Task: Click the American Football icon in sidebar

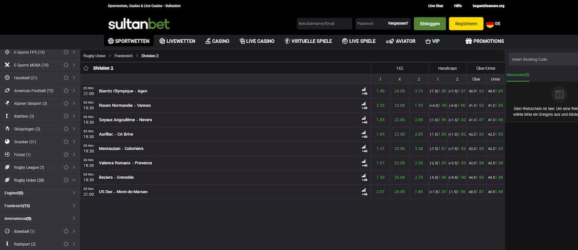Action: pos(7,91)
